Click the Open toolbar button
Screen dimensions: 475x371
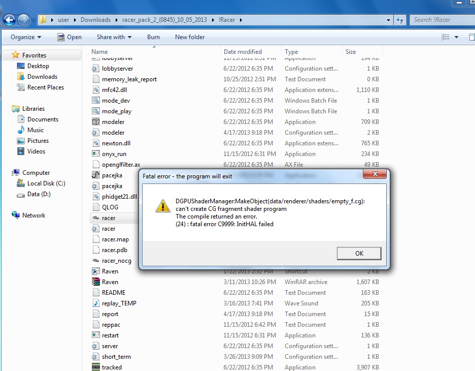click(70, 37)
